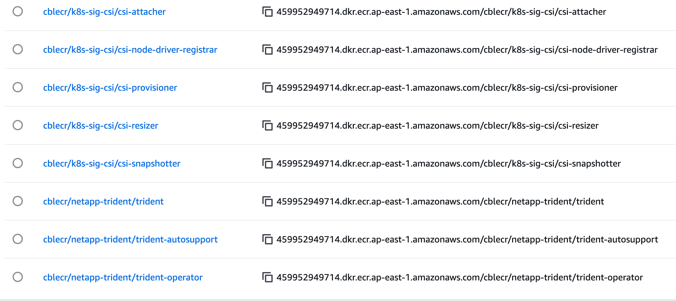
Task: Open the cblecr/netapp-trident/trident-operator link
Action: [x=123, y=278]
